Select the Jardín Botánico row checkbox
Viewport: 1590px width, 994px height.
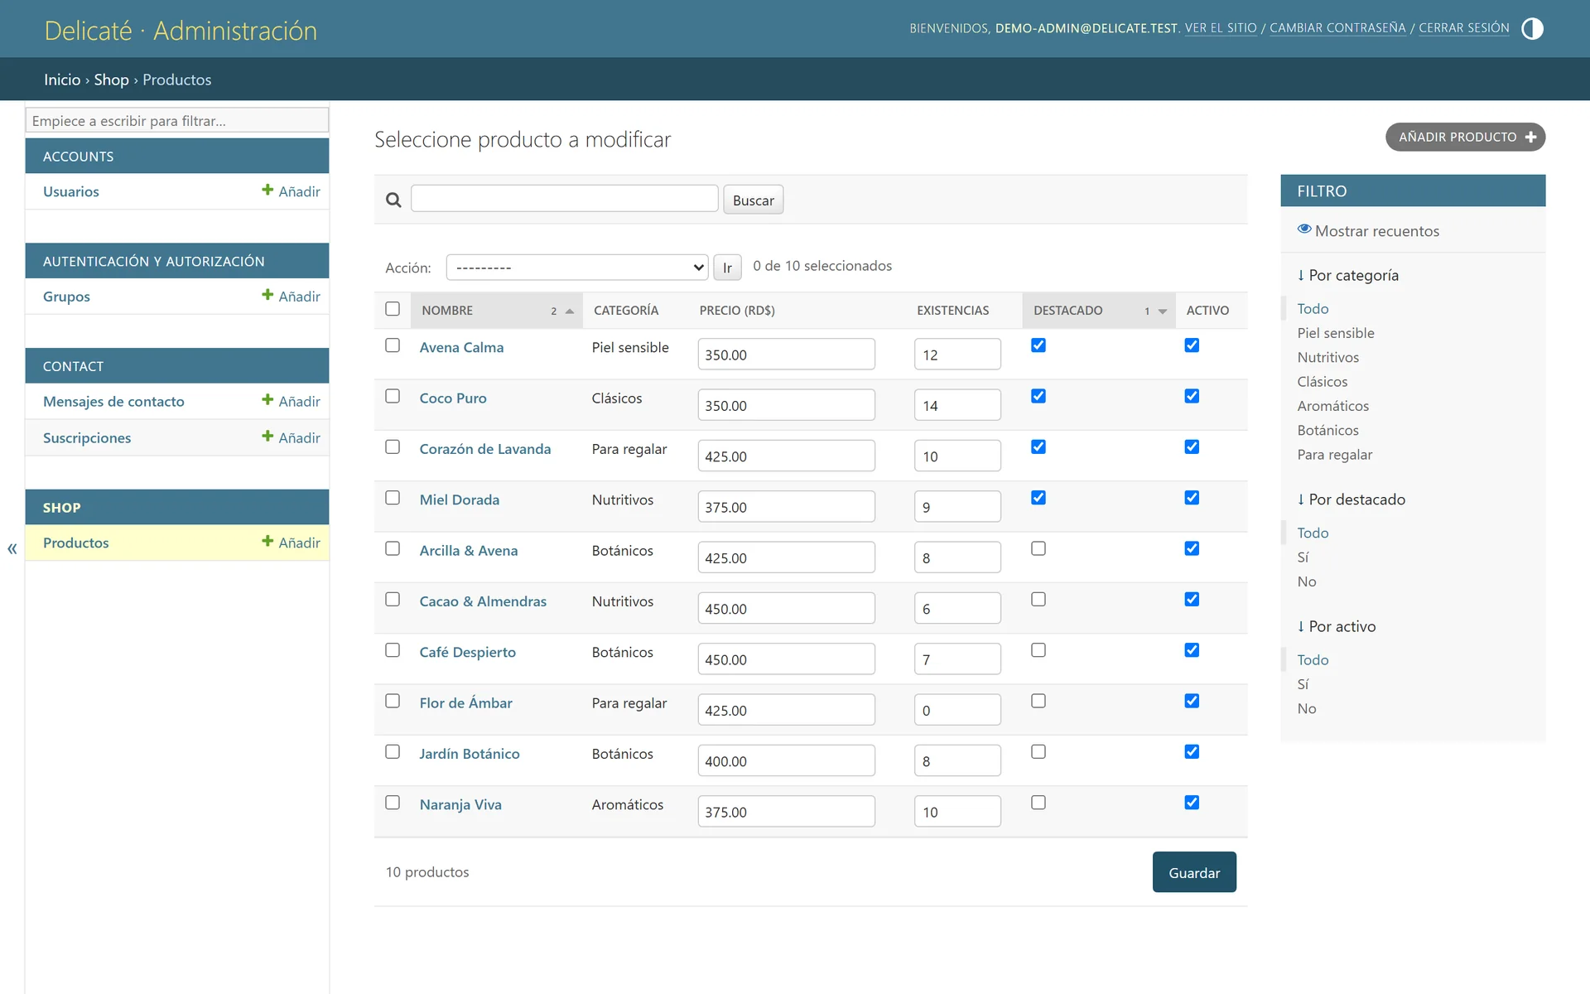pyautogui.click(x=393, y=752)
